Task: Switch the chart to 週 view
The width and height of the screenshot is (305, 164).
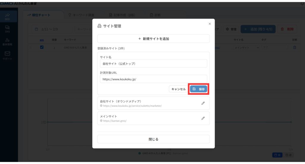Action: point(288,155)
